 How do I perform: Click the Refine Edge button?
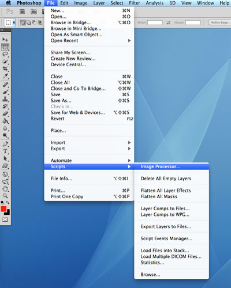click(220, 22)
